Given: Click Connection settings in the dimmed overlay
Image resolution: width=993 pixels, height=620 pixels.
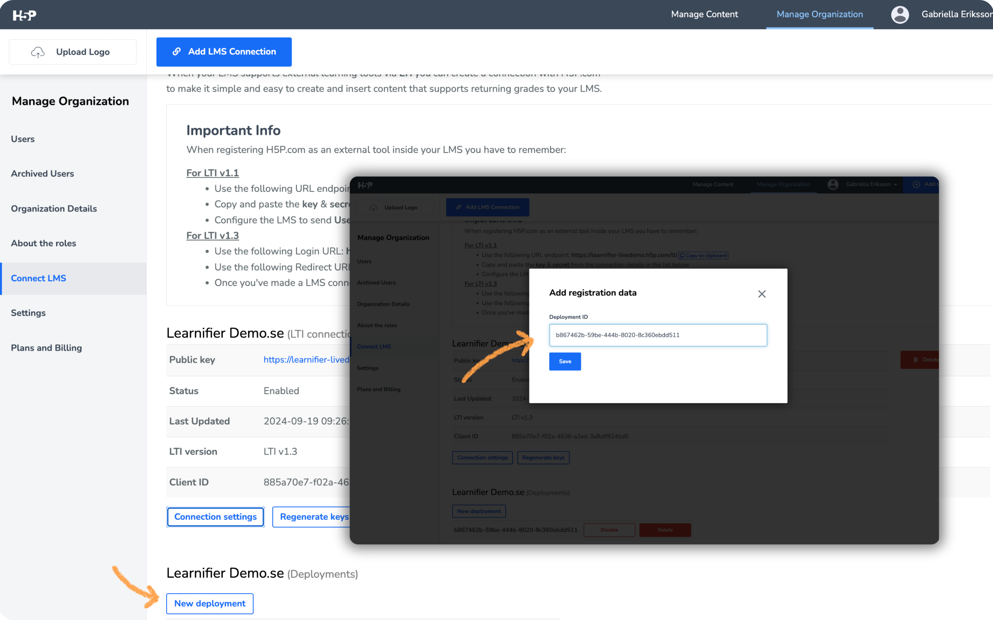Looking at the screenshot, I should (483, 458).
